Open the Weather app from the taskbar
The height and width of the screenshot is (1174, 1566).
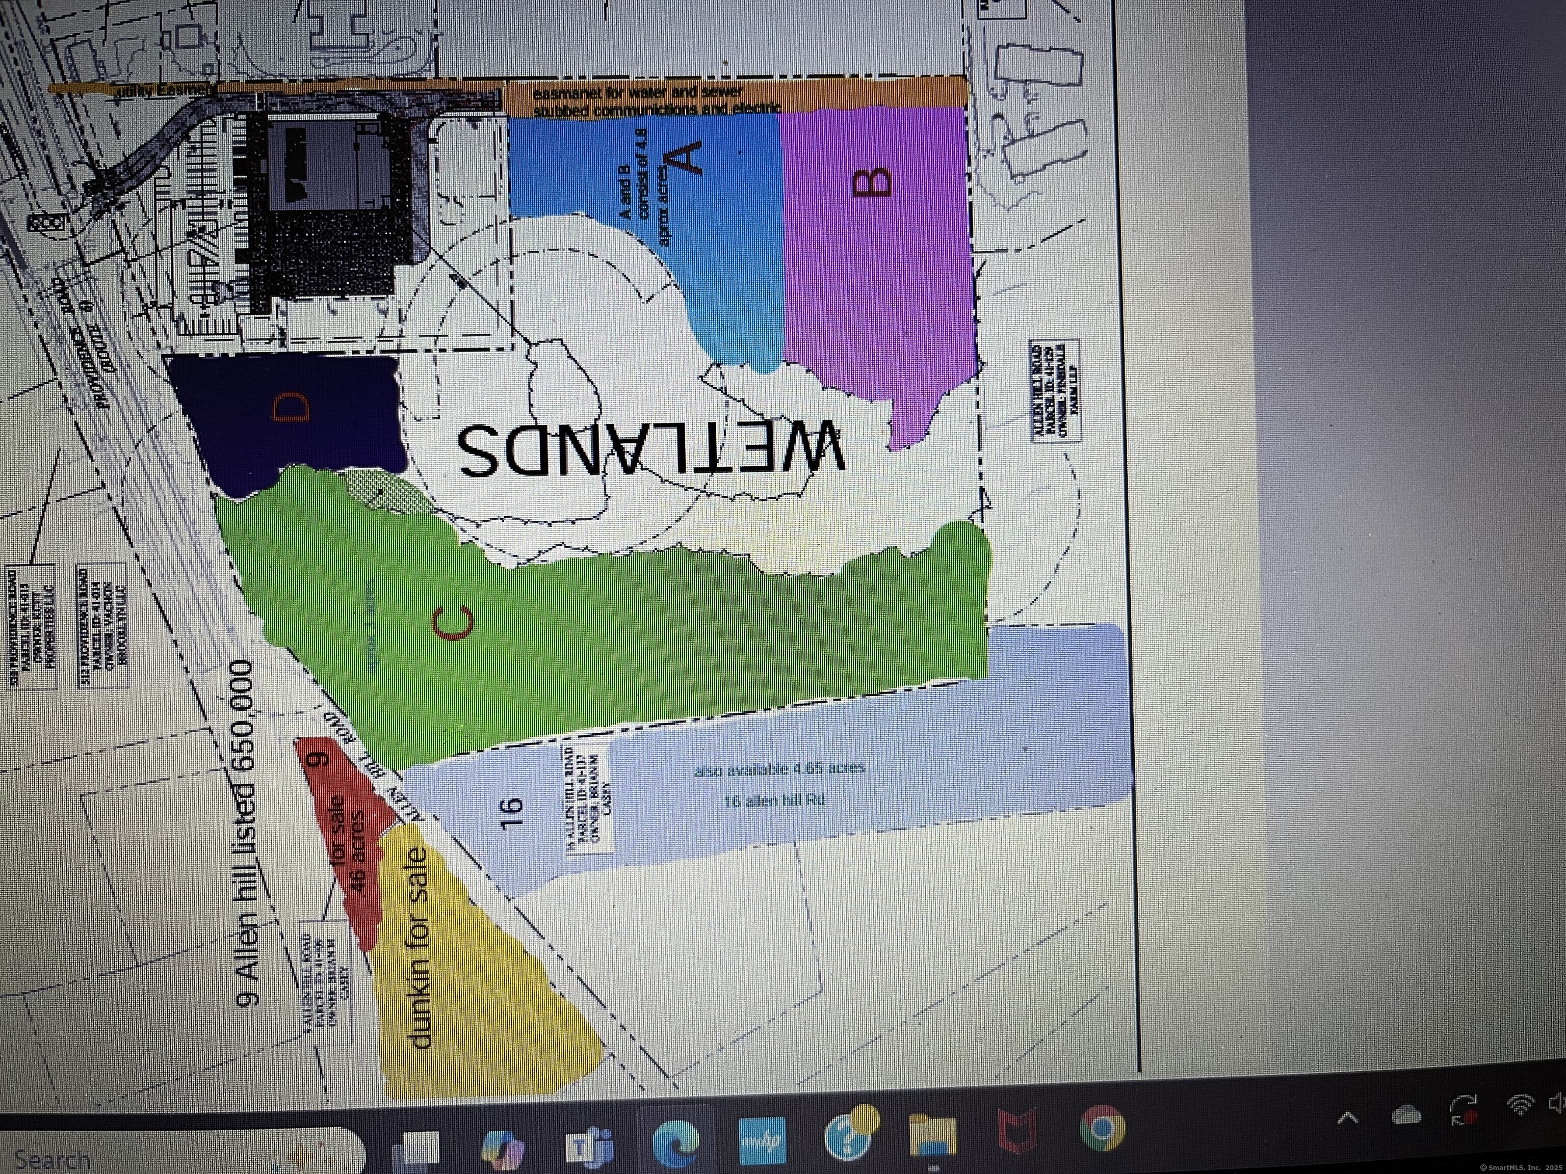(x=853, y=1134)
